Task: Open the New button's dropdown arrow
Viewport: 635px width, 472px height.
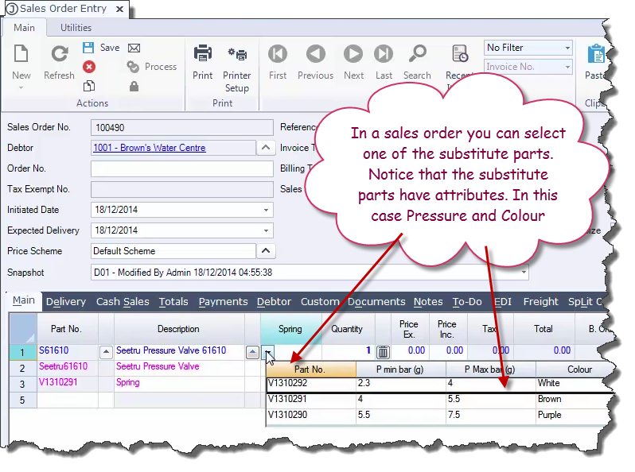Action: pos(21,87)
